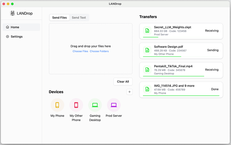Screen dimensions: 231x145
Task: Click the Transfers heading
Action: (148, 17)
